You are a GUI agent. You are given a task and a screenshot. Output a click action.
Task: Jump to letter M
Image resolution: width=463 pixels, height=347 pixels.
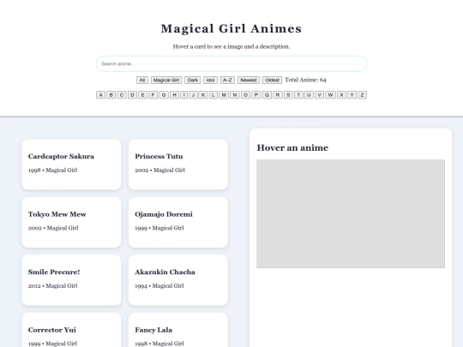(x=224, y=95)
